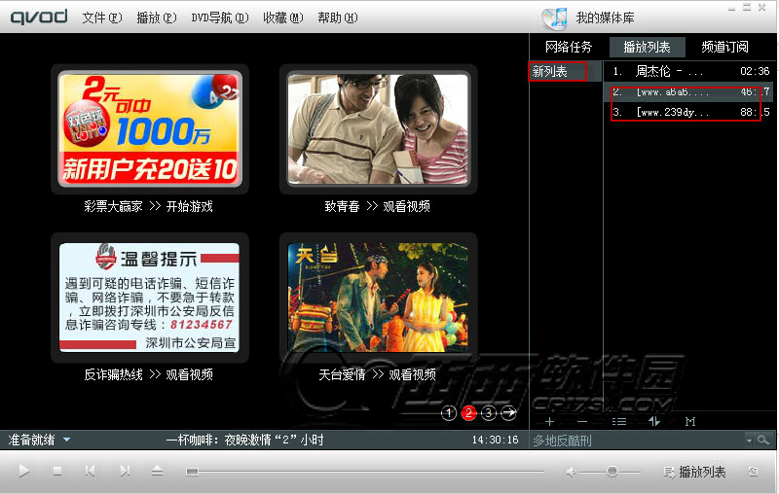Add item with the plus icon
The width and height of the screenshot is (779, 494).
[549, 422]
